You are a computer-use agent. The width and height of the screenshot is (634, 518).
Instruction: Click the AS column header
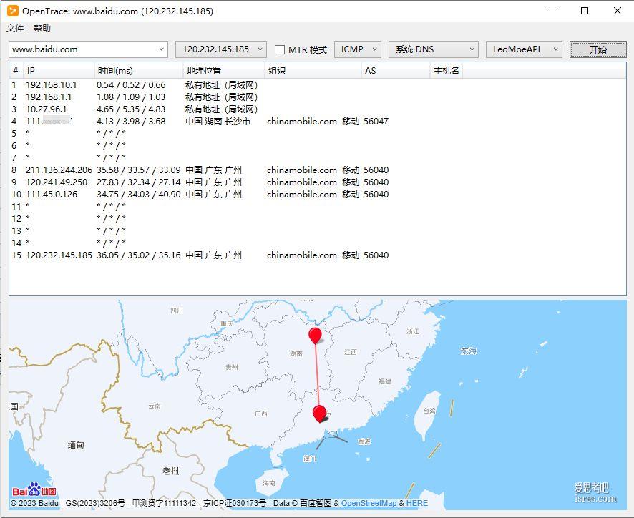(x=395, y=70)
